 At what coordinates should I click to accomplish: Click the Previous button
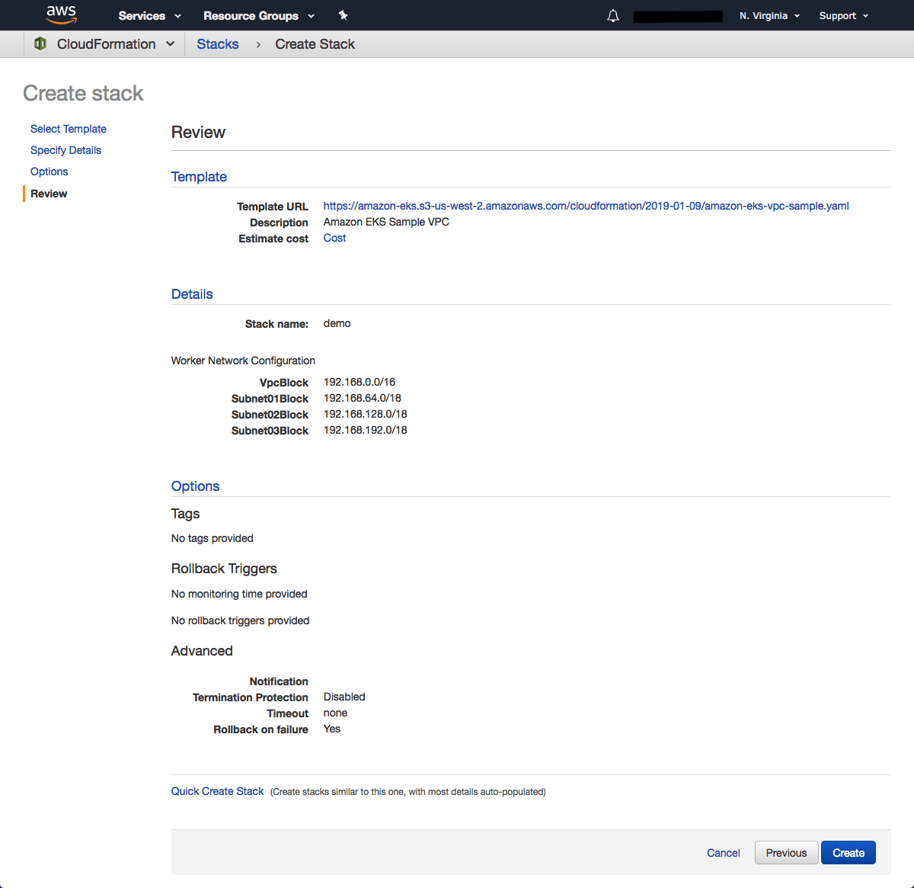coord(786,853)
